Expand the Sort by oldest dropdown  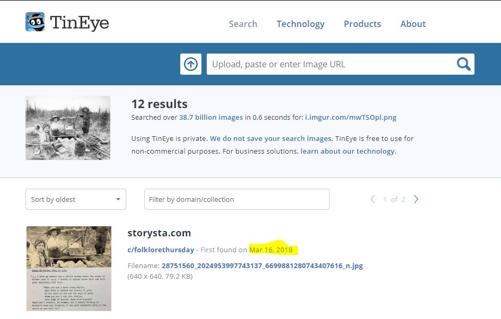pos(76,199)
